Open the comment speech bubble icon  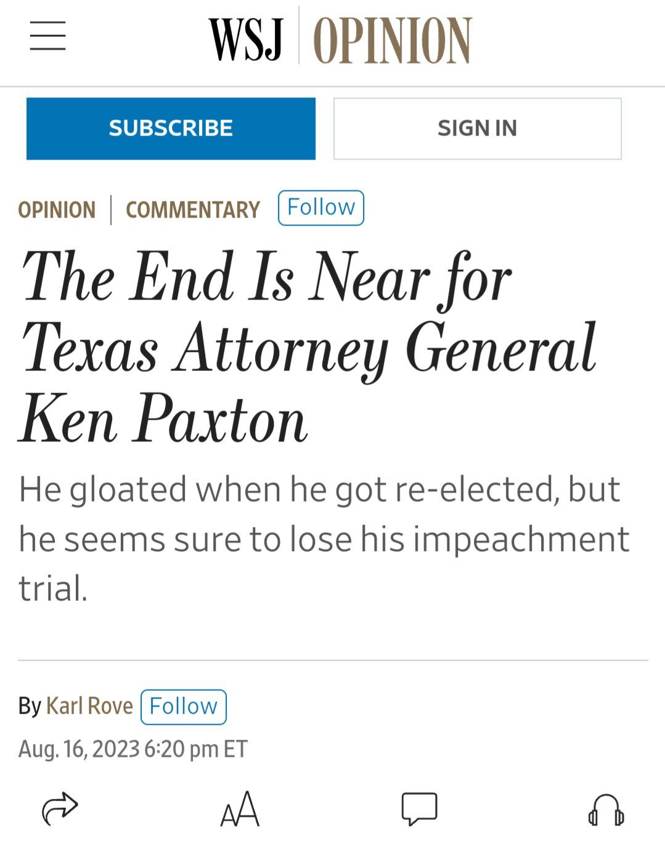click(x=418, y=808)
